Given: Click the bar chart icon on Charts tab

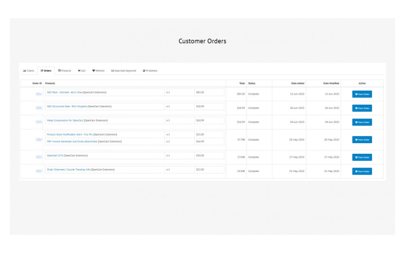Looking at the screenshot, I should pyautogui.click(x=24, y=71).
